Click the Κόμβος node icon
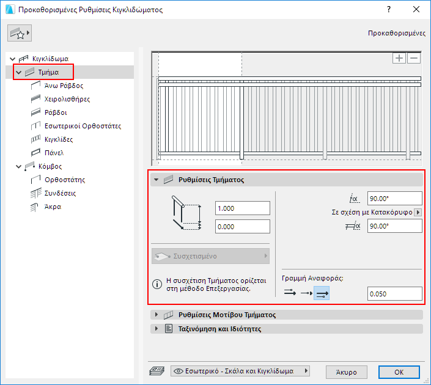This screenshot has height=385, width=431. coord(30,166)
